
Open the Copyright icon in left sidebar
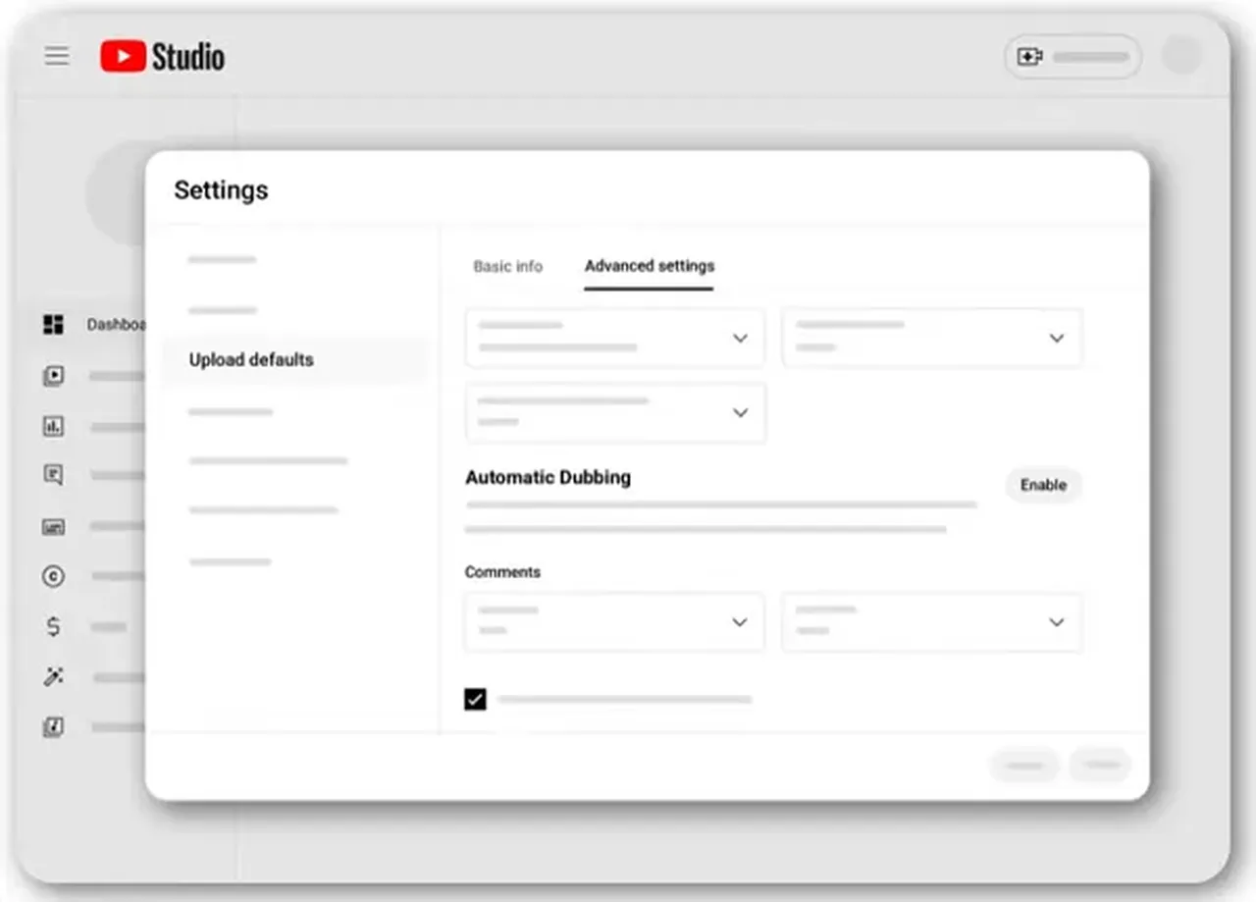(x=53, y=577)
